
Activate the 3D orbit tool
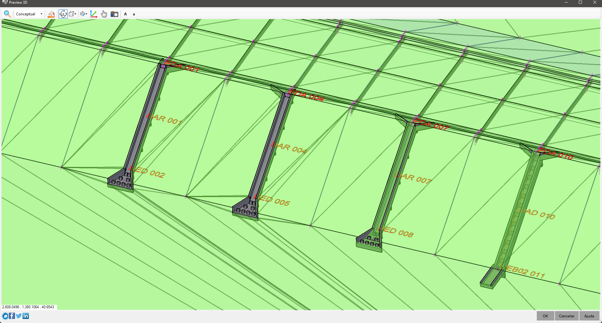[x=63, y=14]
